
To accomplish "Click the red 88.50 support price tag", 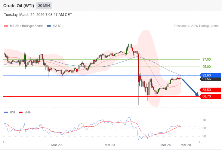I will point(210,90).
